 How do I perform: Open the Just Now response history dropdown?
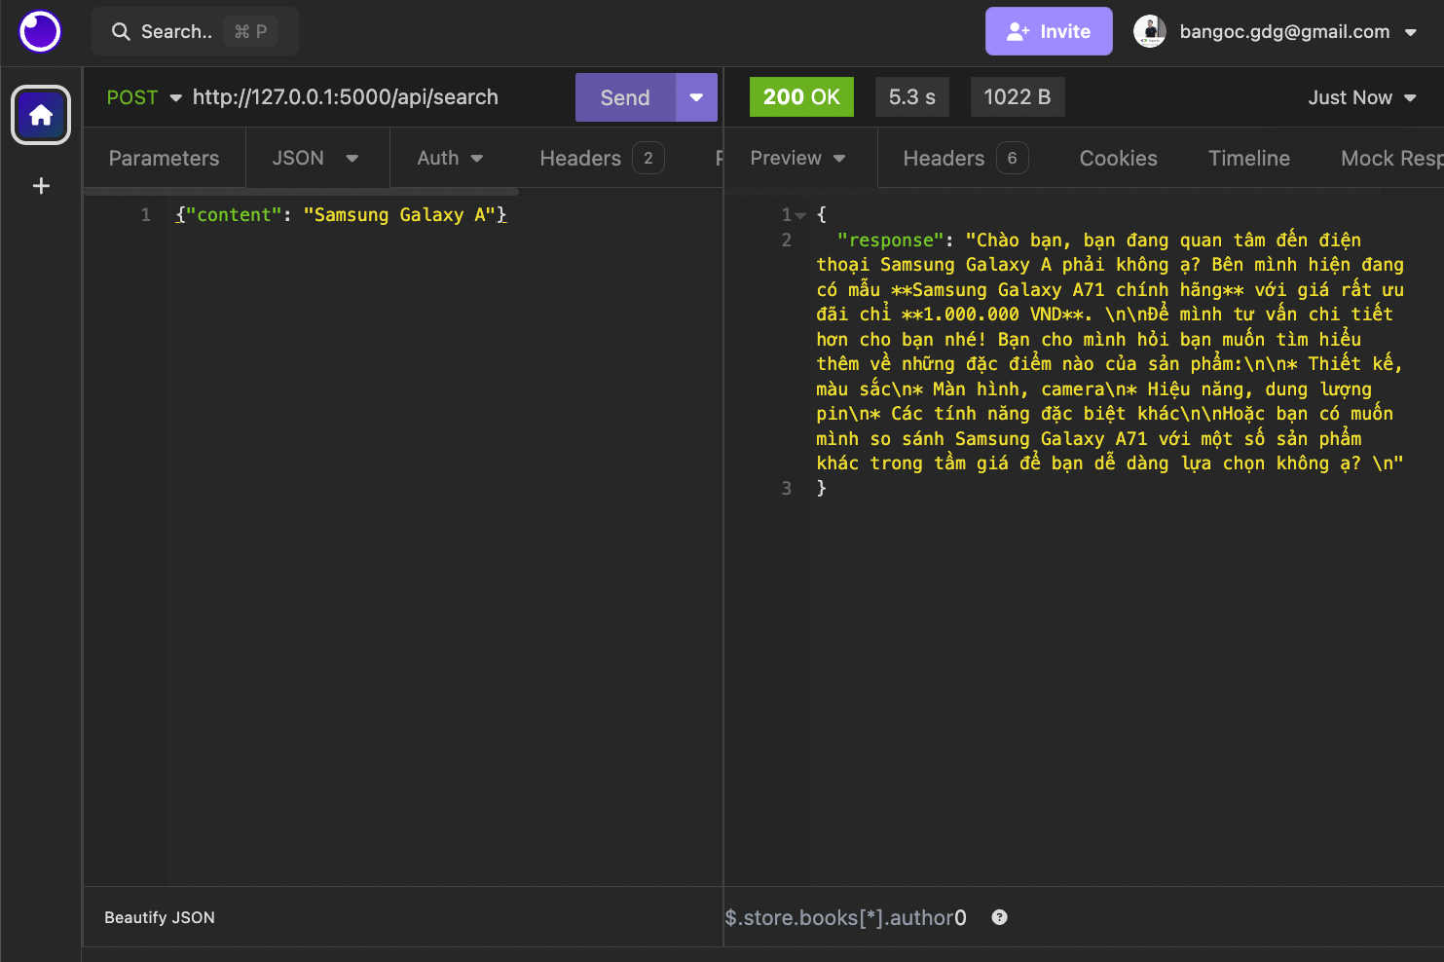pyautogui.click(x=1361, y=97)
